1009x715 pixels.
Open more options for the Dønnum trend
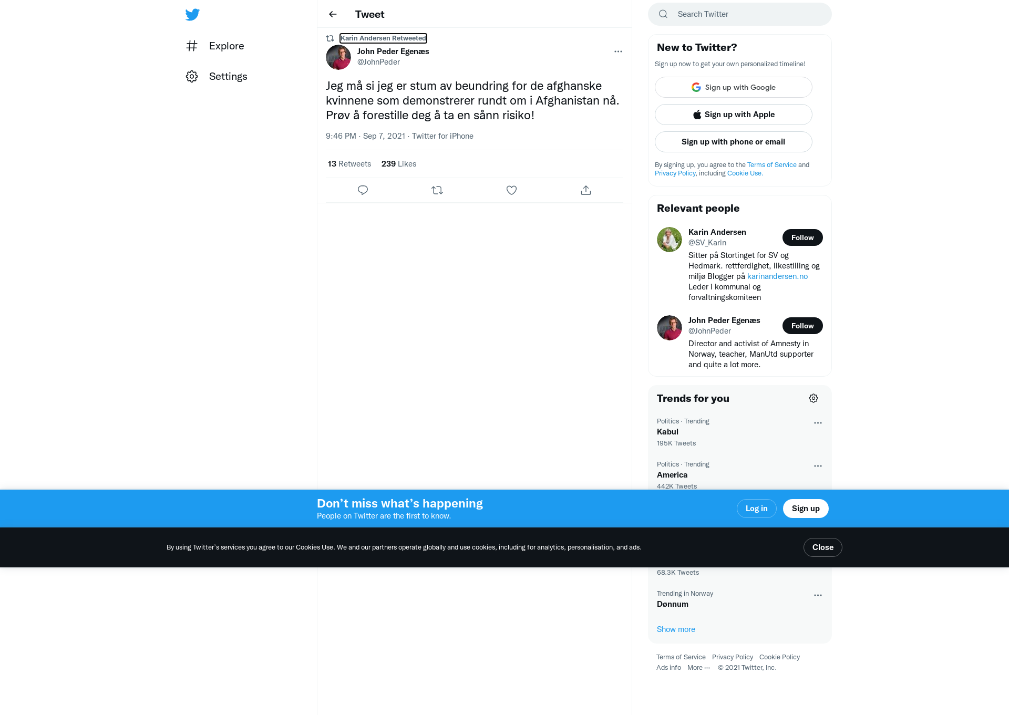(x=818, y=595)
